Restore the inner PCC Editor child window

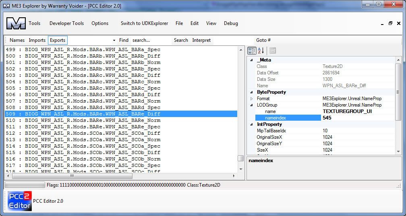click(x=390, y=23)
